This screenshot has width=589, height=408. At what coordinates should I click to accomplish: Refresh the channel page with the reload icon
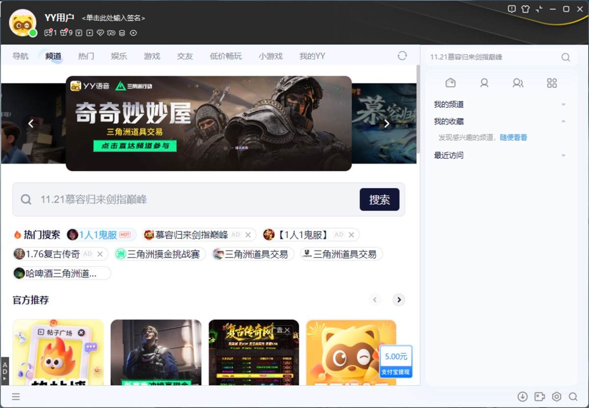point(402,56)
